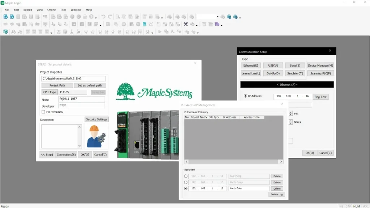Click the black X tool icon in the second toolbar row
The image size is (370, 208).
click(x=186, y=24)
